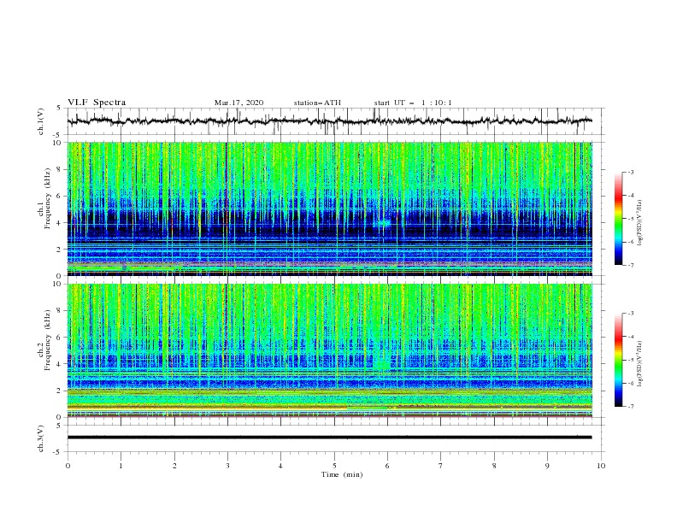
Task: Click time axis tick label "3"
Action: (x=227, y=466)
